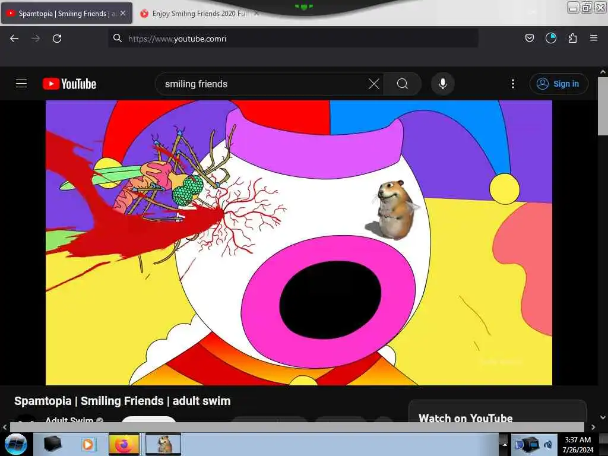Screen dimensions: 608x456
Task: Click the horizontal scrollbar thumb
Action: pos(297,427)
